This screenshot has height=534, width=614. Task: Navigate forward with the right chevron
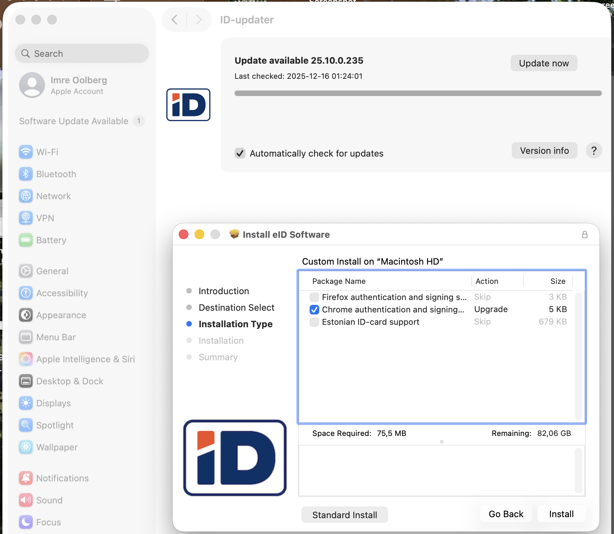click(x=198, y=20)
